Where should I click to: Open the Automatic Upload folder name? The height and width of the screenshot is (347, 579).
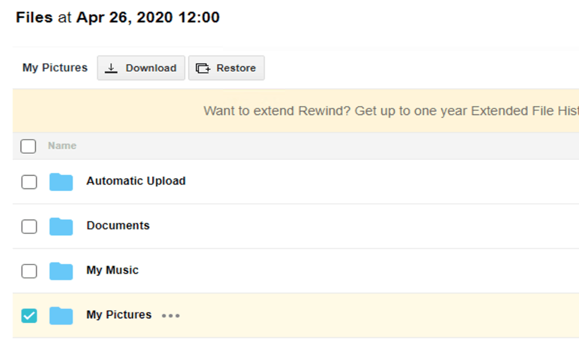click(x=136, y=181)
